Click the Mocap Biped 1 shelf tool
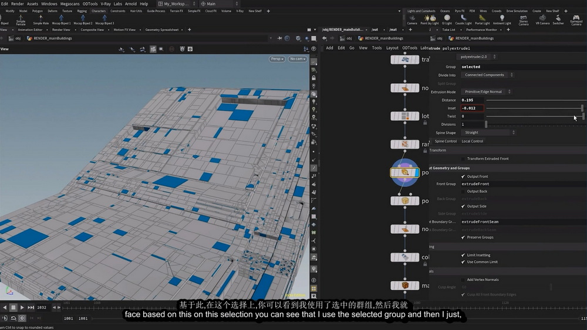 62,20
